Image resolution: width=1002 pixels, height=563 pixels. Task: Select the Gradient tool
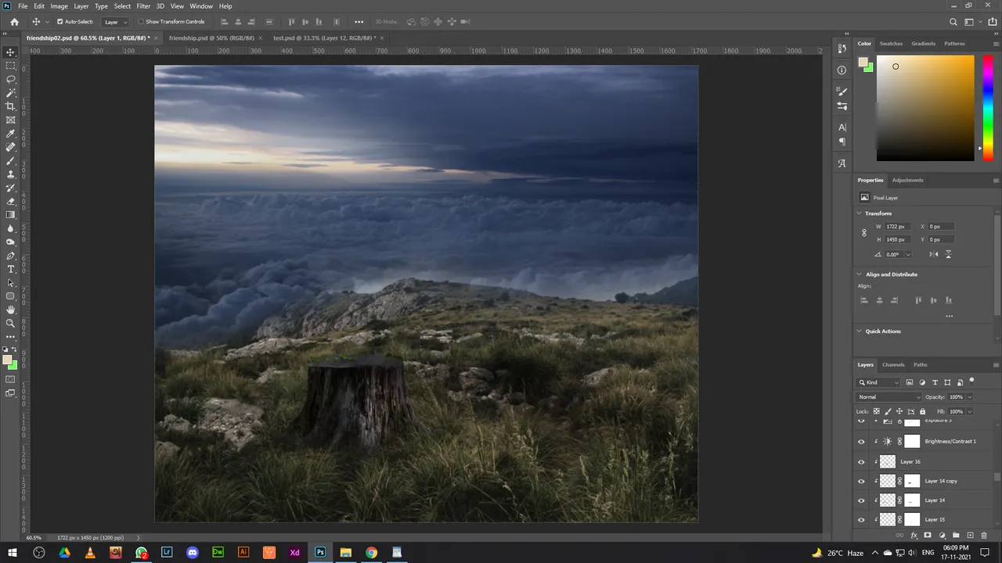click(10, 214)
